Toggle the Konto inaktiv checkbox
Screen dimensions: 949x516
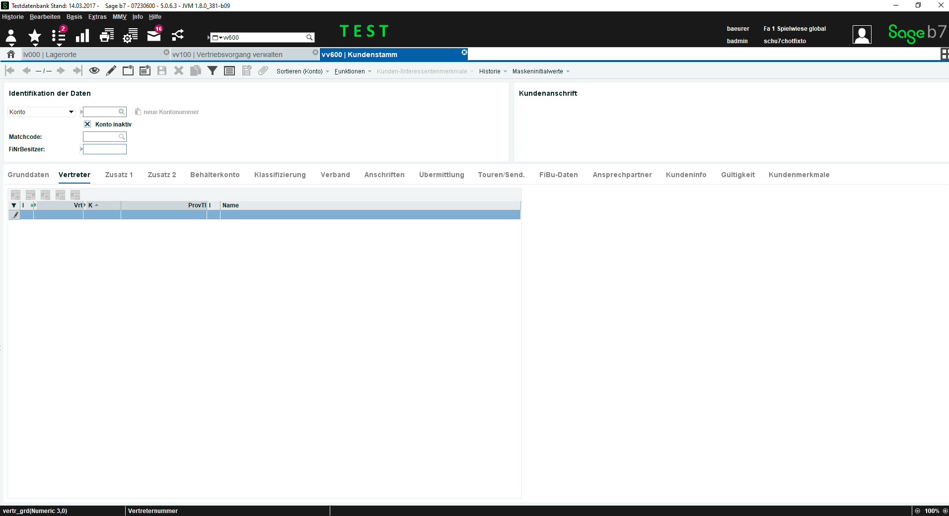point(87,124)
